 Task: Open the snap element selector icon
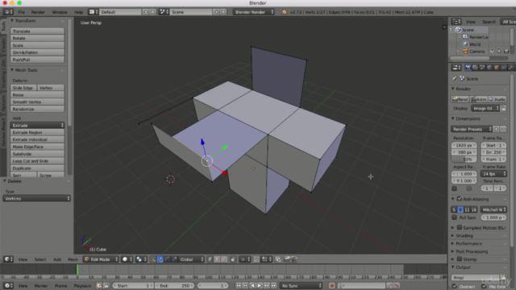click(x=265, y=259)
